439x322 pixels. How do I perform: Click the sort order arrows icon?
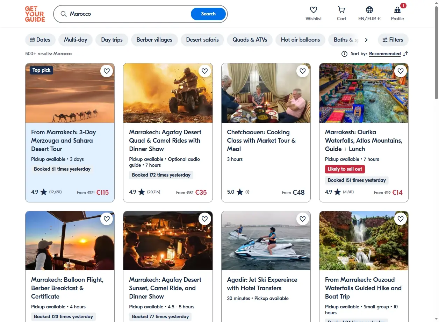[x=405, y=54]
